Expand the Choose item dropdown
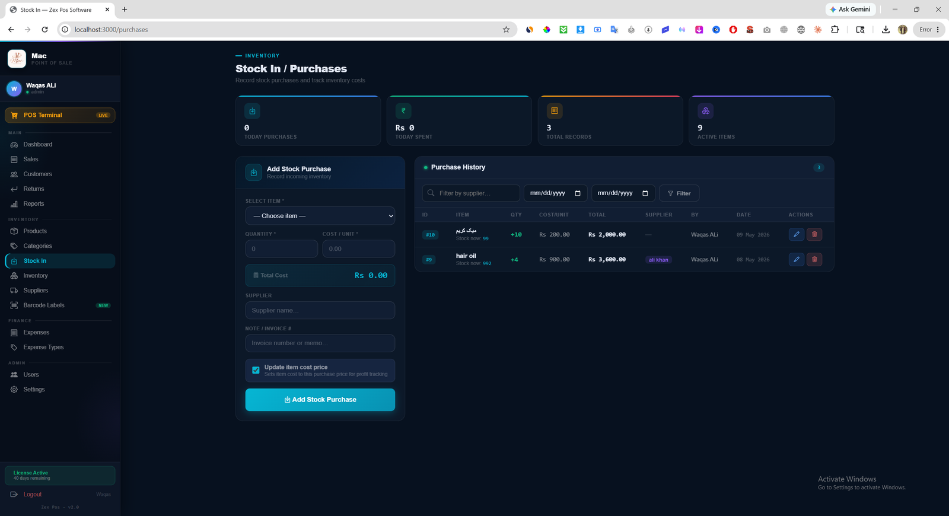Image resolution: width=949 pixels, height=516 pixels. tap(320, 216)
